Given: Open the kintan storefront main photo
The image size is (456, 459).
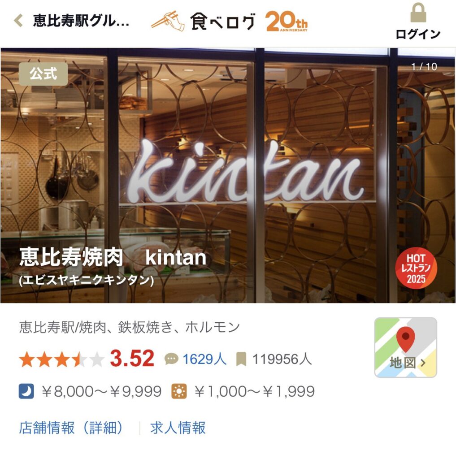Looking at the screenshot, I should 228,176.
